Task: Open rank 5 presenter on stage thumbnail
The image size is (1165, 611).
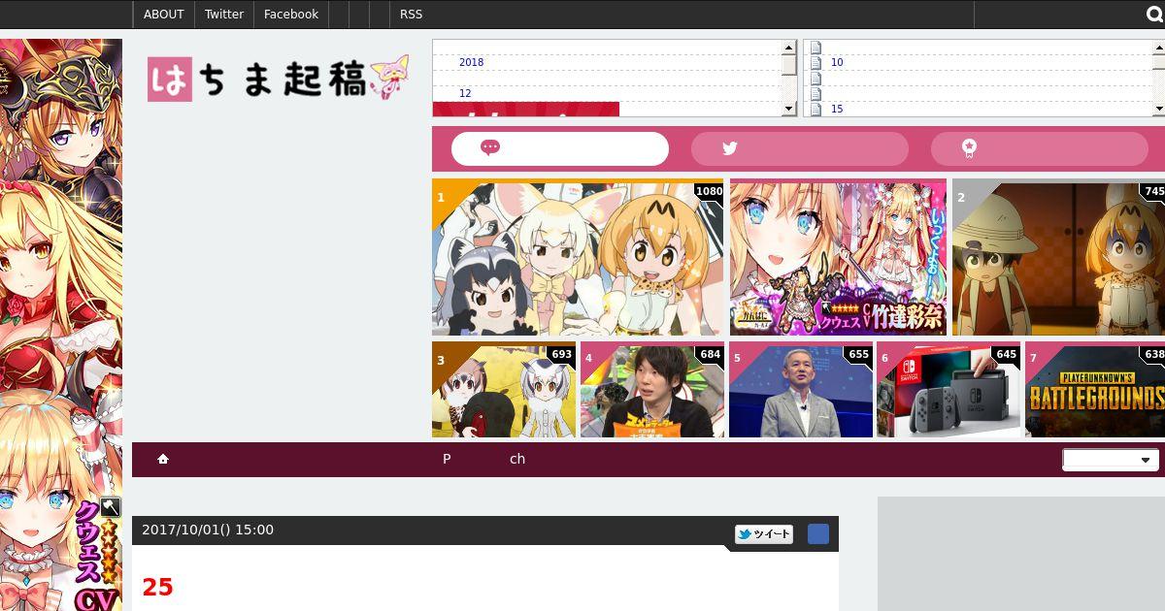Action: pyautogui.click(x=801, y=390)
